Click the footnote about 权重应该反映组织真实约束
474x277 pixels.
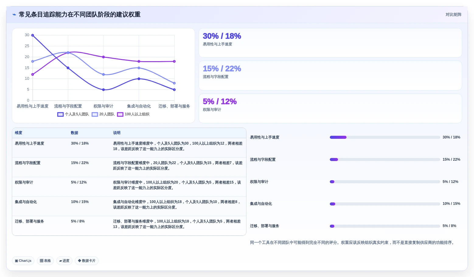pos(353,243)
